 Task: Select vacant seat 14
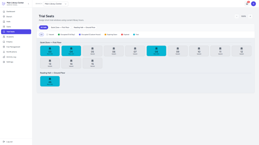(71, 63)
